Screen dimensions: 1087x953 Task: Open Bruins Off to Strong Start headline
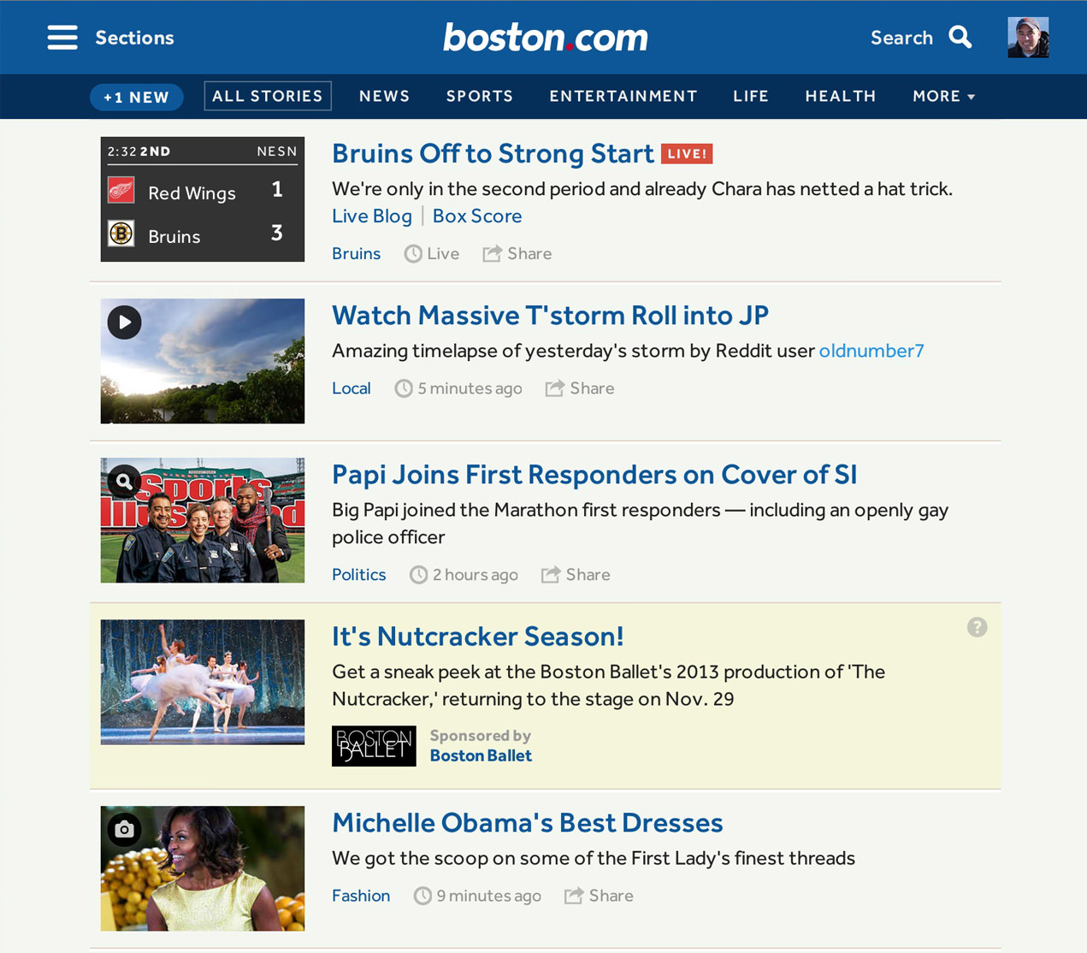pyautogui.click(x=493, y=153)
